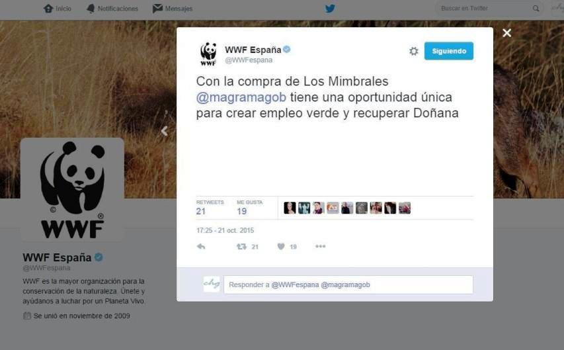Click the reply arrow icon under the tweet
This screenshot has width=564, height=350.
(x=201, y=247)
